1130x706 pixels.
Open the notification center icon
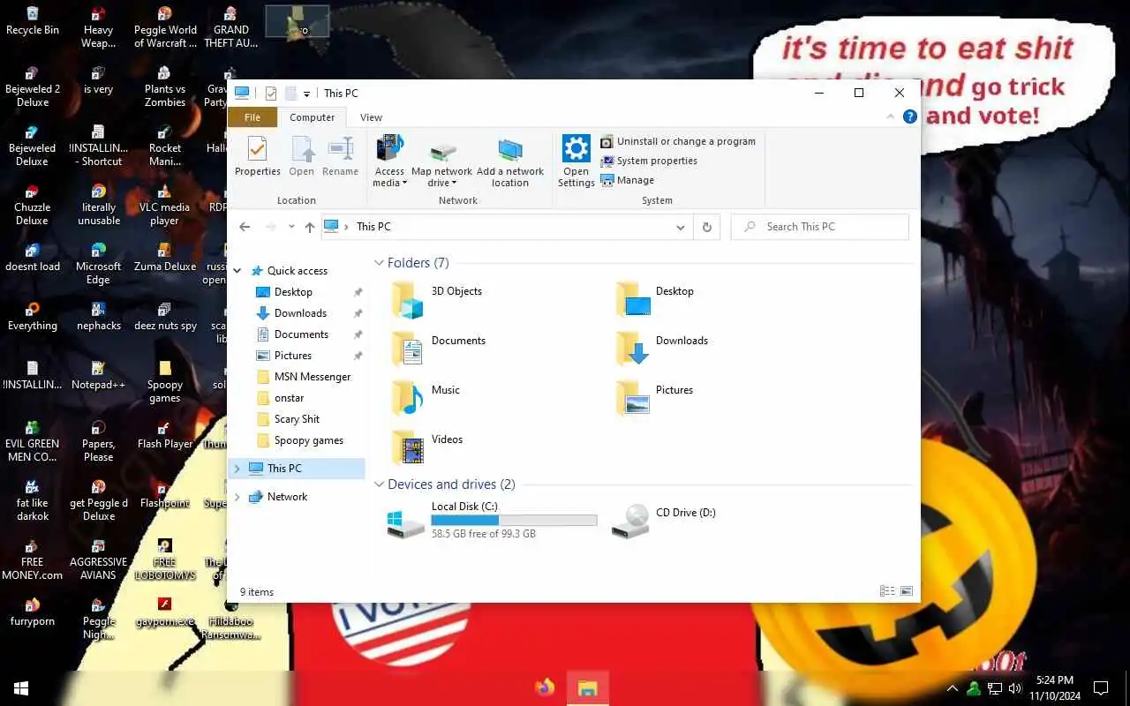click(x=1101, y=688)
